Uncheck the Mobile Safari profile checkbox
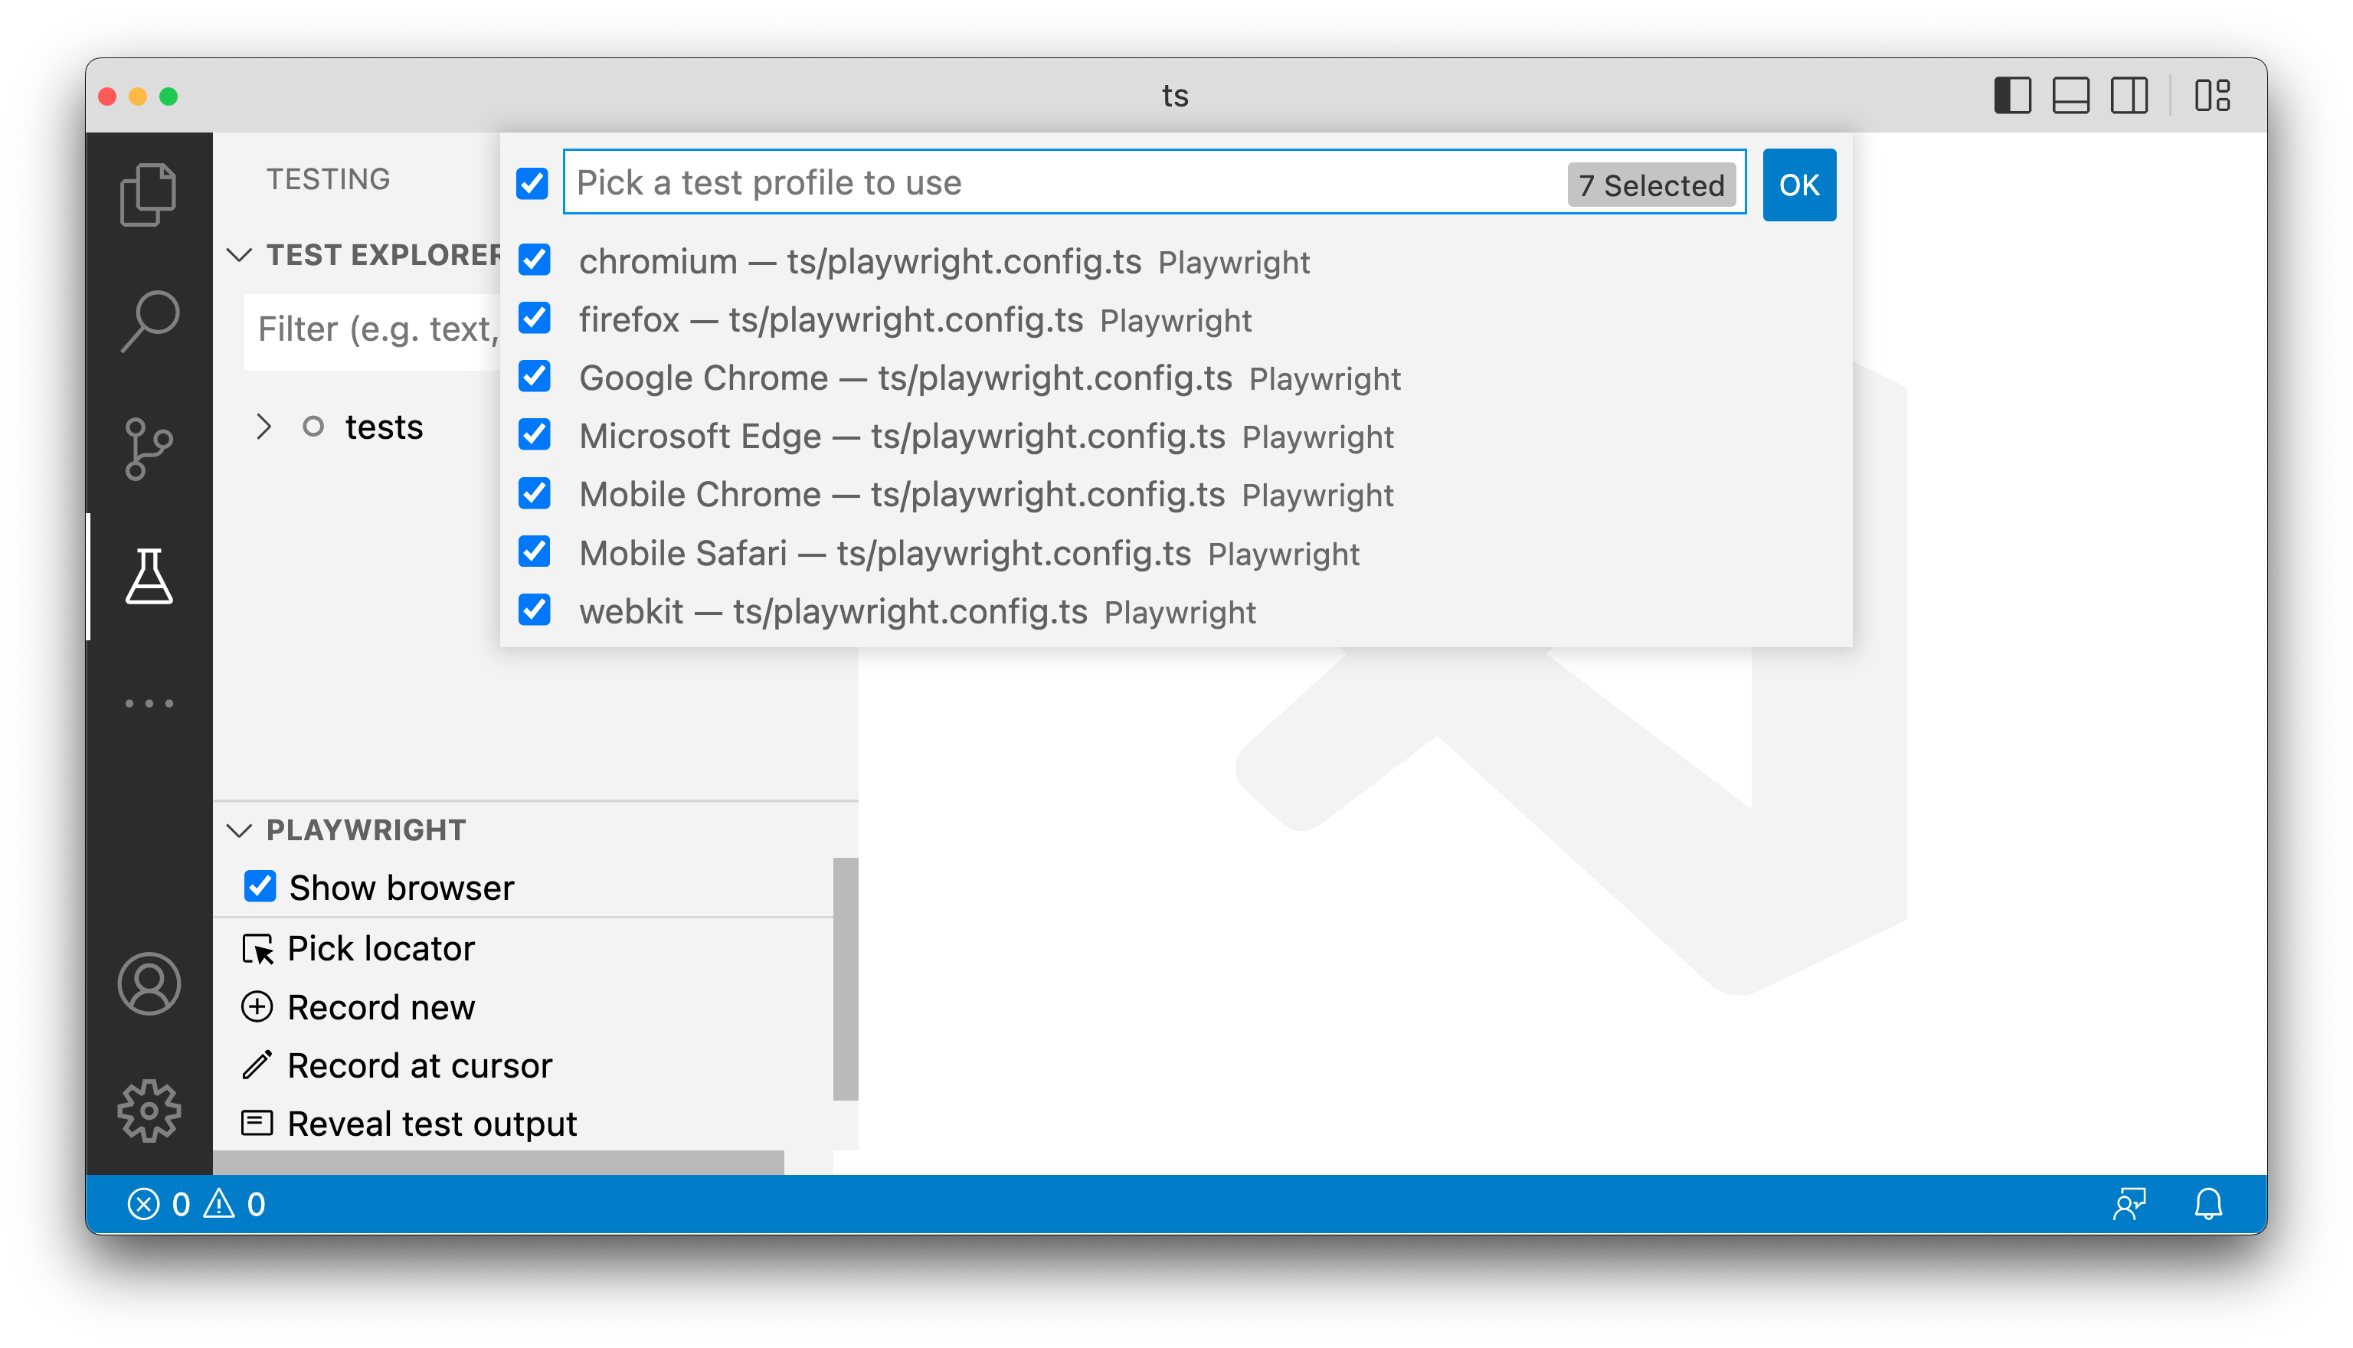The image size is (2353, 1348). click(x=534, y=553)
